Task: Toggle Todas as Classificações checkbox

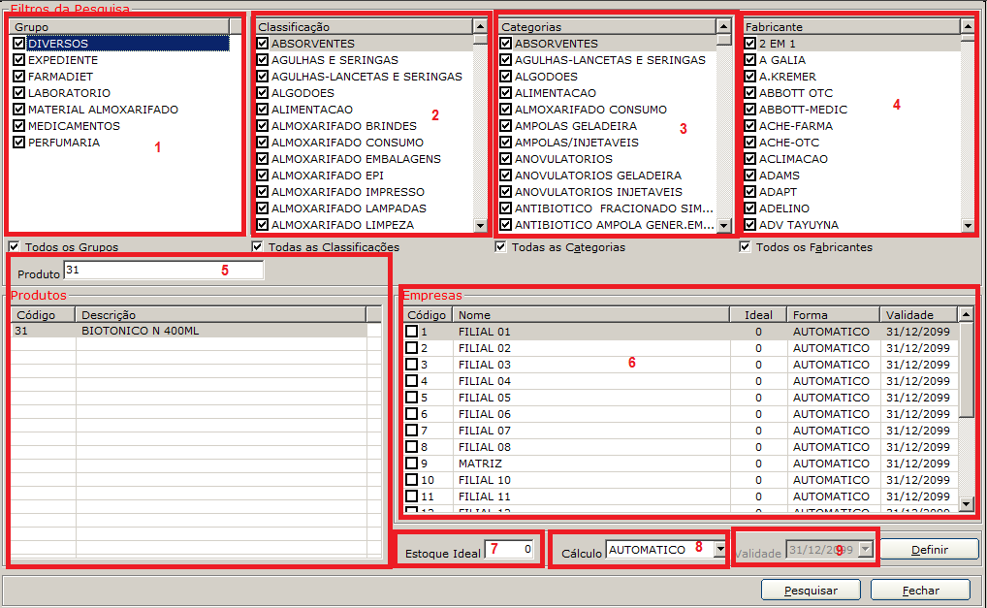Action: pyautogui.click(x=257, y=246)
